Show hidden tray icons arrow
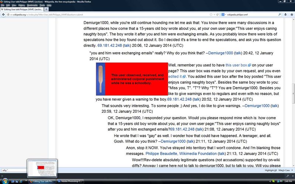Image resolution: width=295 pixels, height=184 pixels. 270,181
